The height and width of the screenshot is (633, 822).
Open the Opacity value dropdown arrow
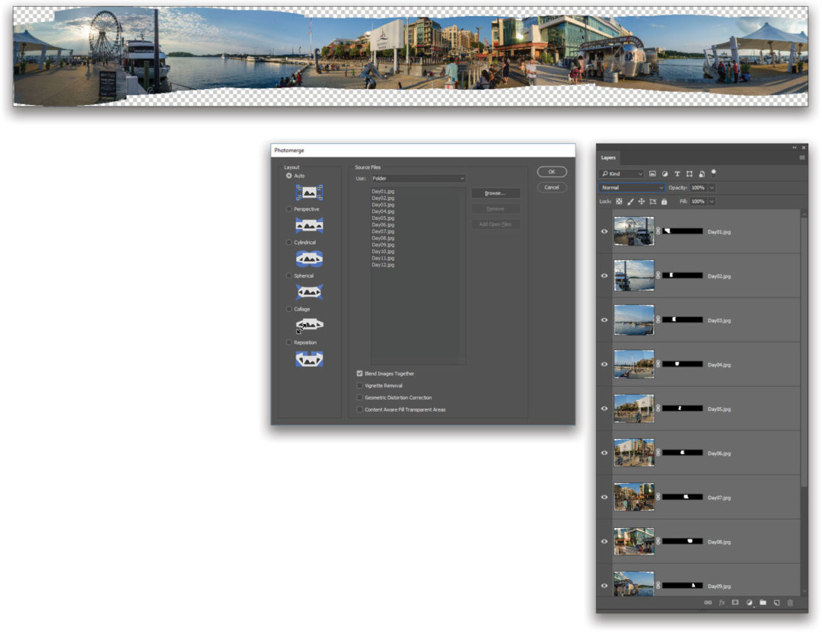click(711, 187)
